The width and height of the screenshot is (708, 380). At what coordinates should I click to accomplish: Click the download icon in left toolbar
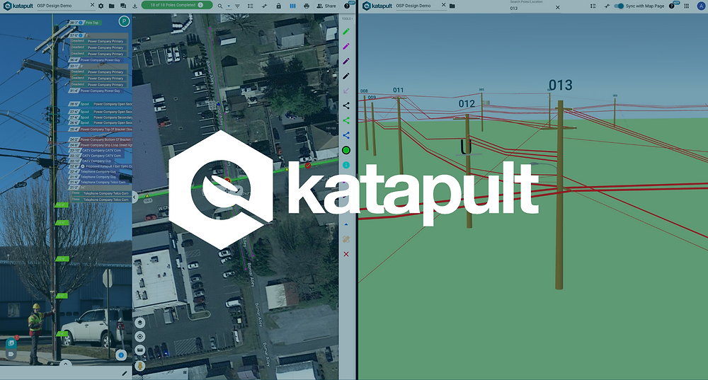point(135,6)
